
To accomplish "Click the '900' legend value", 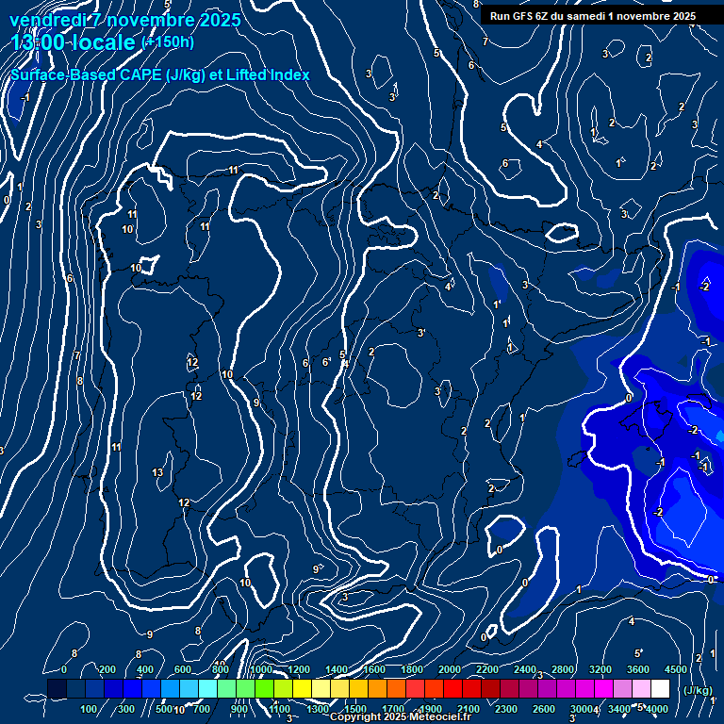I will [x=239, y=709].
